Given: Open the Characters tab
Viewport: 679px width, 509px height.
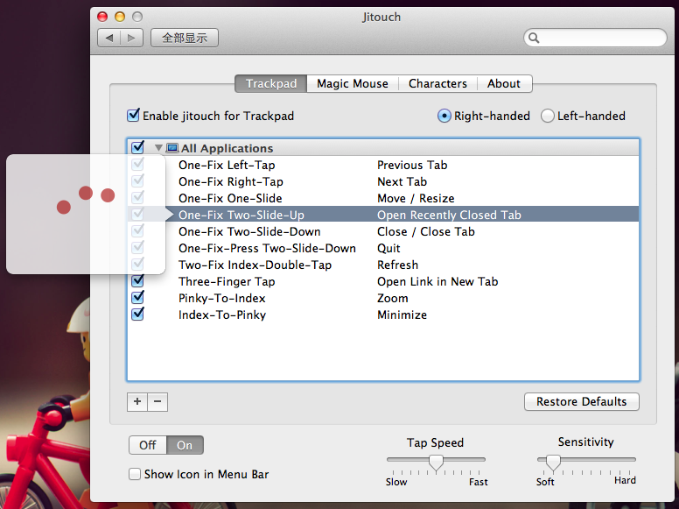Looking at the screenshot, I should pyautogui.click(x=437, y=83).
